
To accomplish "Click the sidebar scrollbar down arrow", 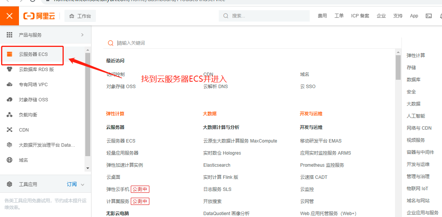I will [x=88, y=168].
